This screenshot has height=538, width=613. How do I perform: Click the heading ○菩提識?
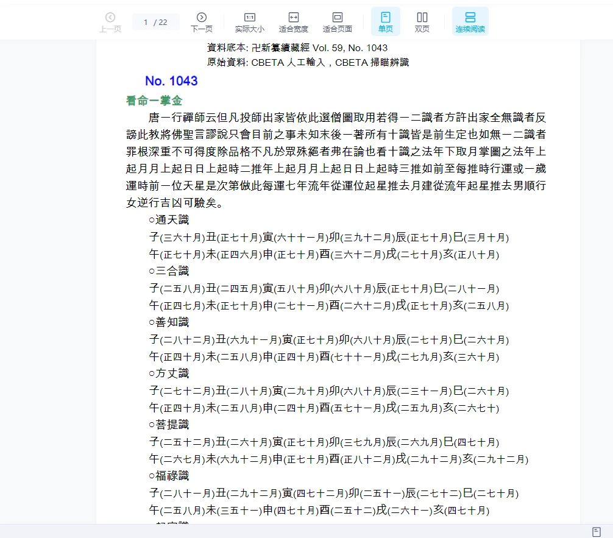[x=169, y=425]
